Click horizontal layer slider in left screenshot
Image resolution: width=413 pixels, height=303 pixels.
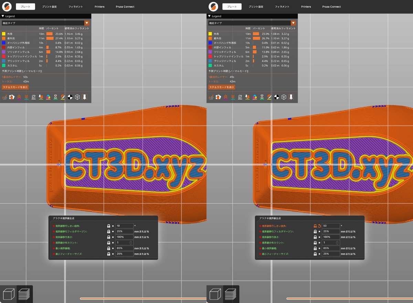[x=143, y=299]
